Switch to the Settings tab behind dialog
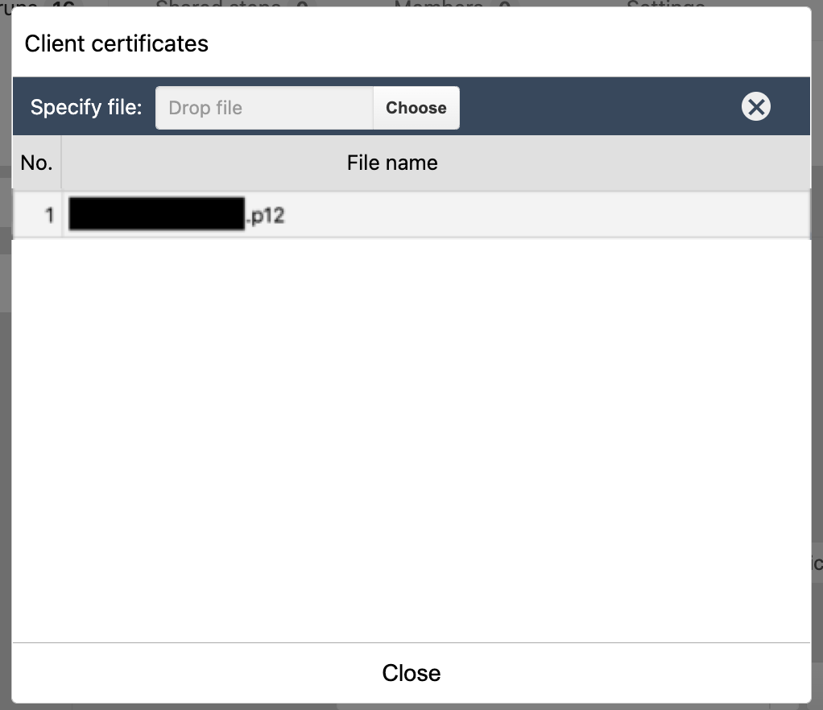The height and width of the screenshot is (710, 823). coord(665,4)
